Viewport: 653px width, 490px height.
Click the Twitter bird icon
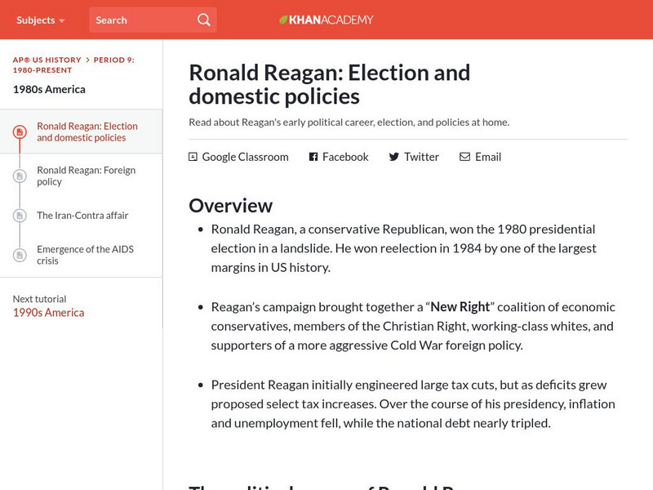tap(394, 157)
